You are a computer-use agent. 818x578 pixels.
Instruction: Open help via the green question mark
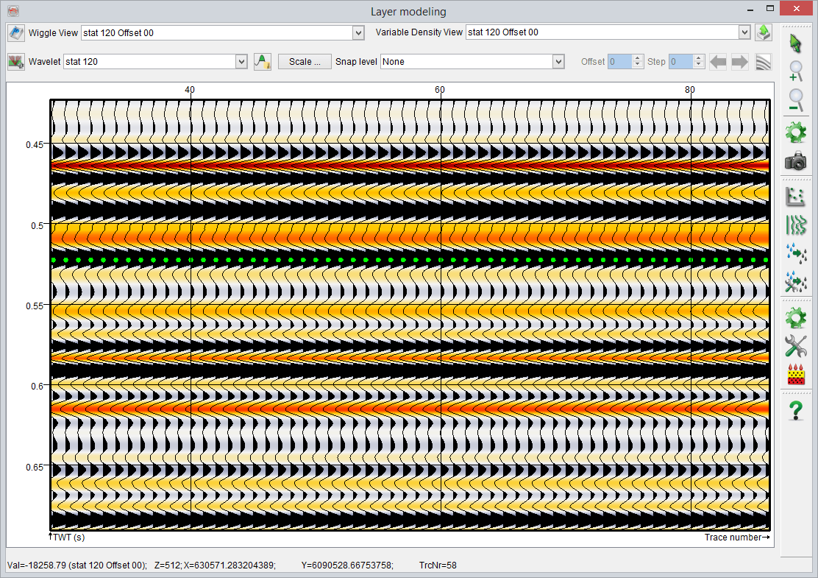795,409
